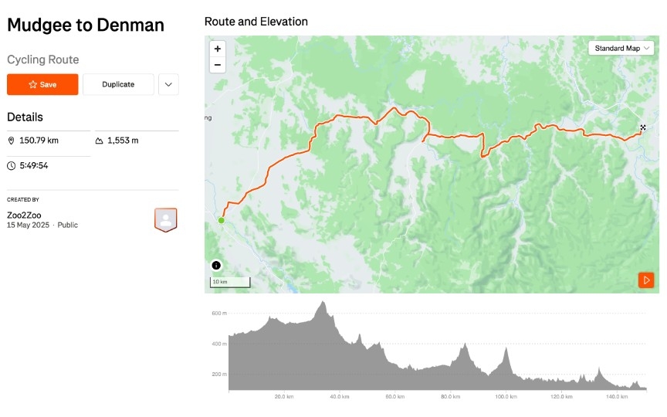This screenshot has height=417, width=667.
Task: Save this cycling route
Action: [x=42, y=84]
